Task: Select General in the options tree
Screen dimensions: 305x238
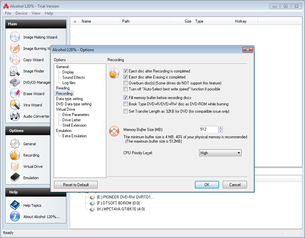Action: tap(62, 67)
